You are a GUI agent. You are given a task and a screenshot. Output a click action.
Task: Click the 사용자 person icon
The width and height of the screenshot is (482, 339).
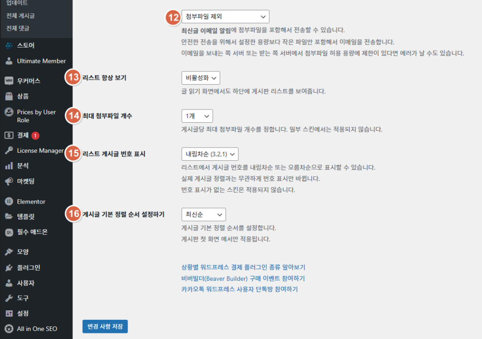click(9, 283)
